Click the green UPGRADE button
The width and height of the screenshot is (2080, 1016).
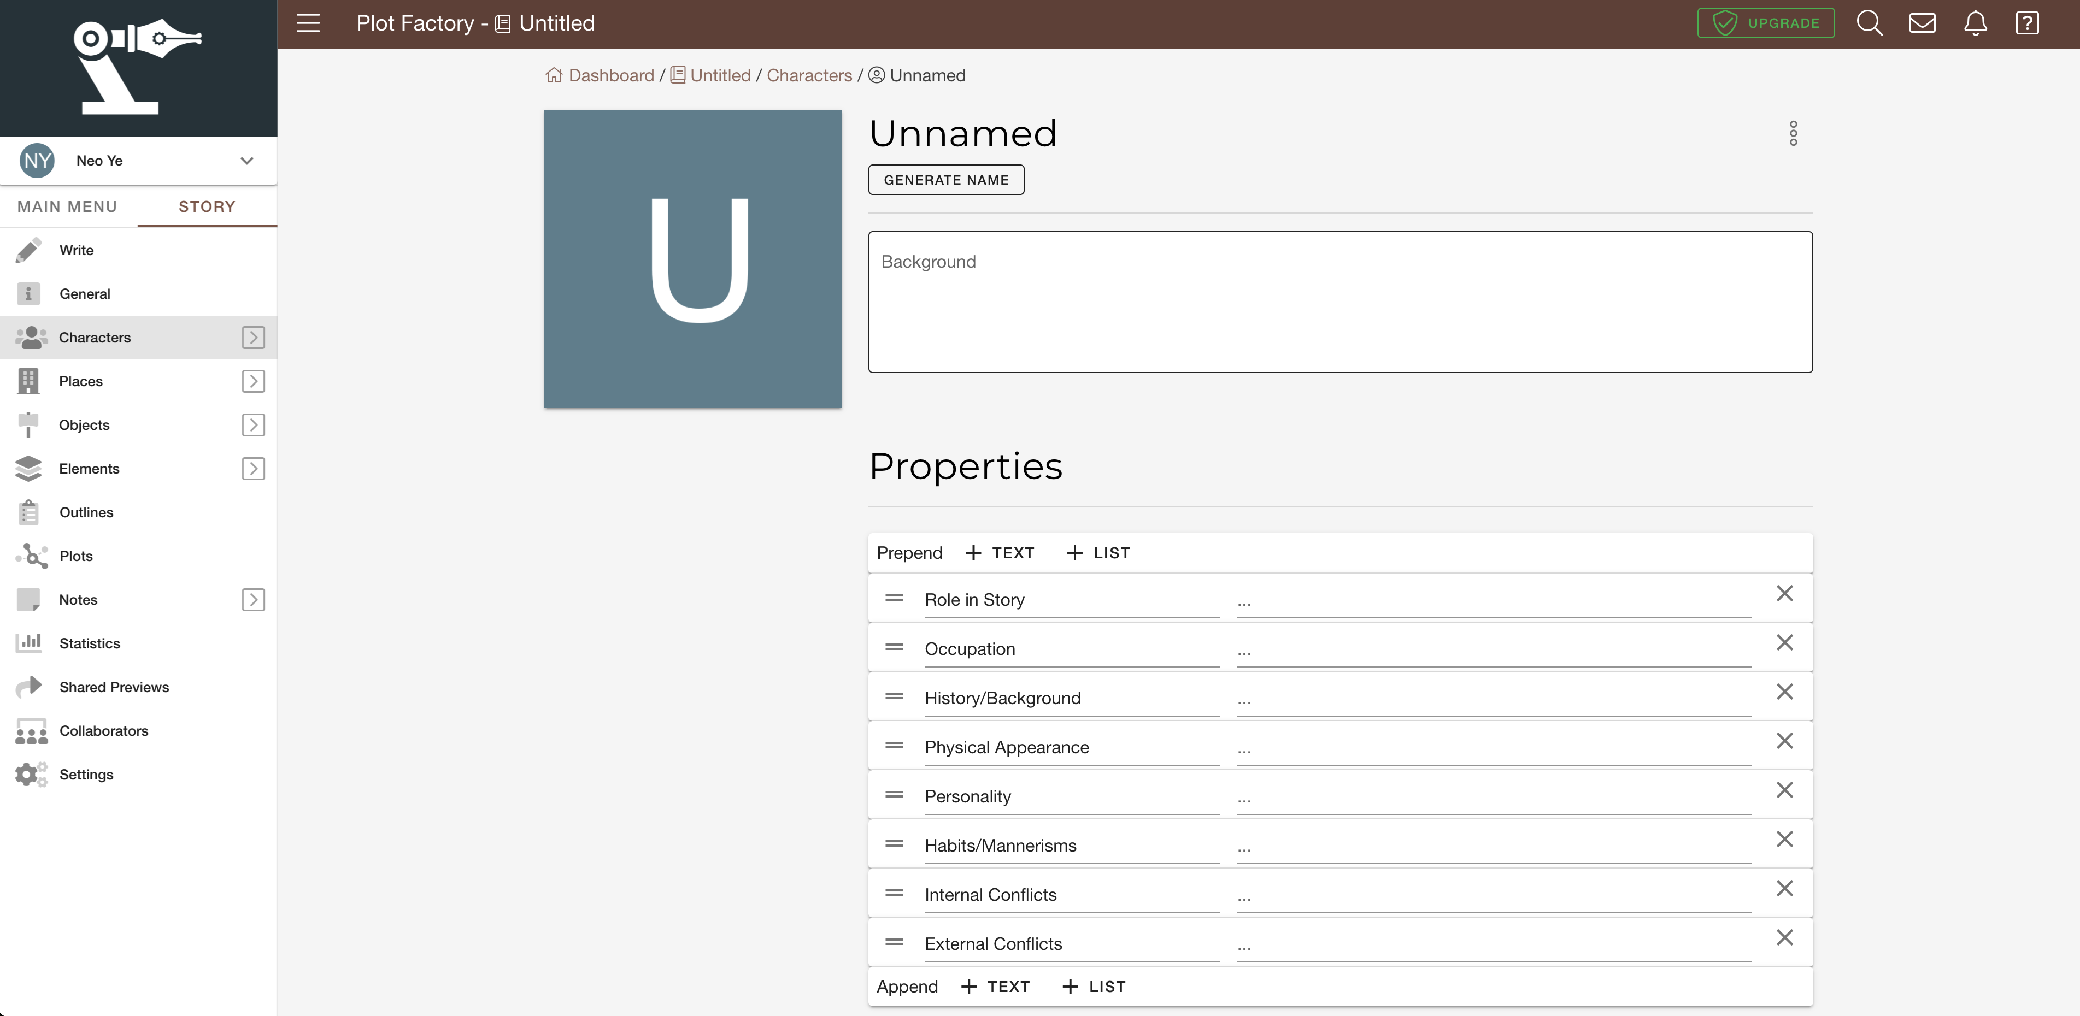[1766, 23]
